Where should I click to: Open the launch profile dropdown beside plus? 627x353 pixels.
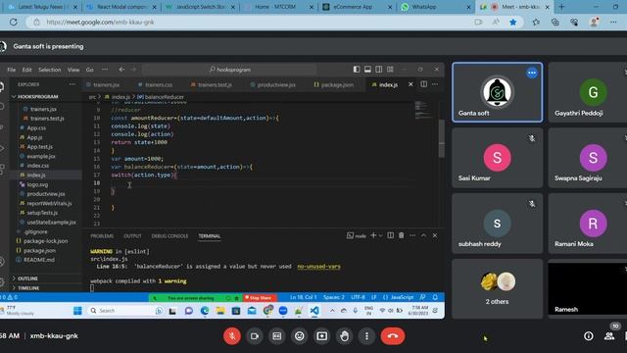(380, 235)
